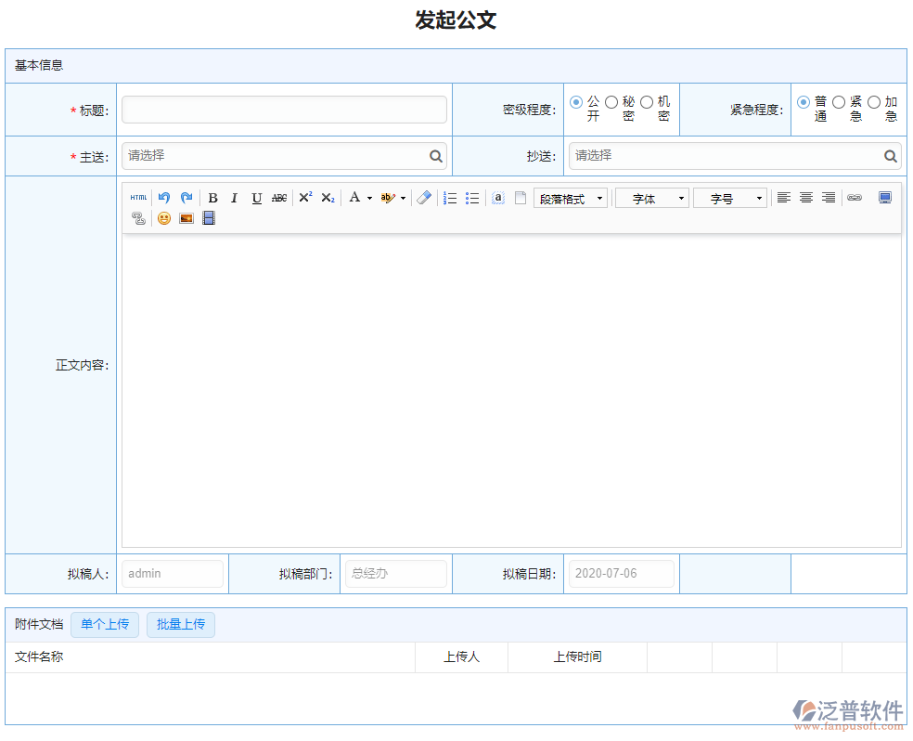913x741 pixels.
Task: Open the 段落格式 paragraph format dropdown
Action: coord(571,199)
